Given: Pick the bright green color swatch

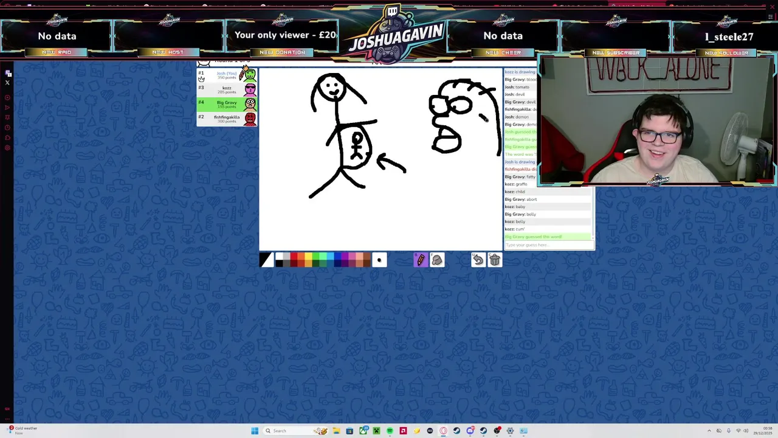Looking at the screenshot, I should (x=315, y=256).
